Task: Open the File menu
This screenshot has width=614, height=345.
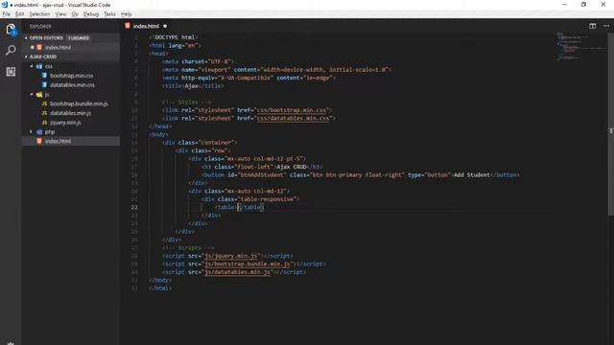Action: 7,14
